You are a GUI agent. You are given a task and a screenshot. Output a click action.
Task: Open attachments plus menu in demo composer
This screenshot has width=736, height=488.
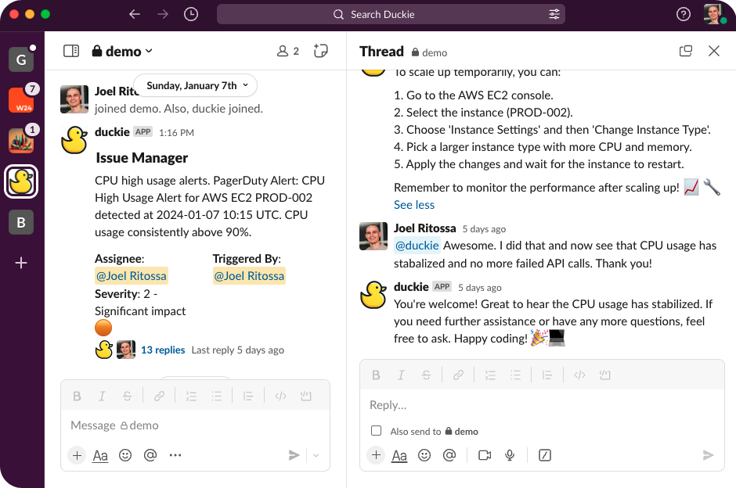point(77,455)
